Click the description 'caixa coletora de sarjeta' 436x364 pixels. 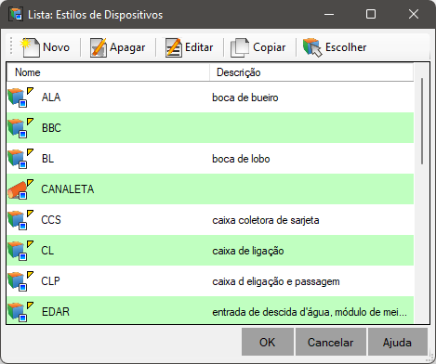click(x=266, y=220)
